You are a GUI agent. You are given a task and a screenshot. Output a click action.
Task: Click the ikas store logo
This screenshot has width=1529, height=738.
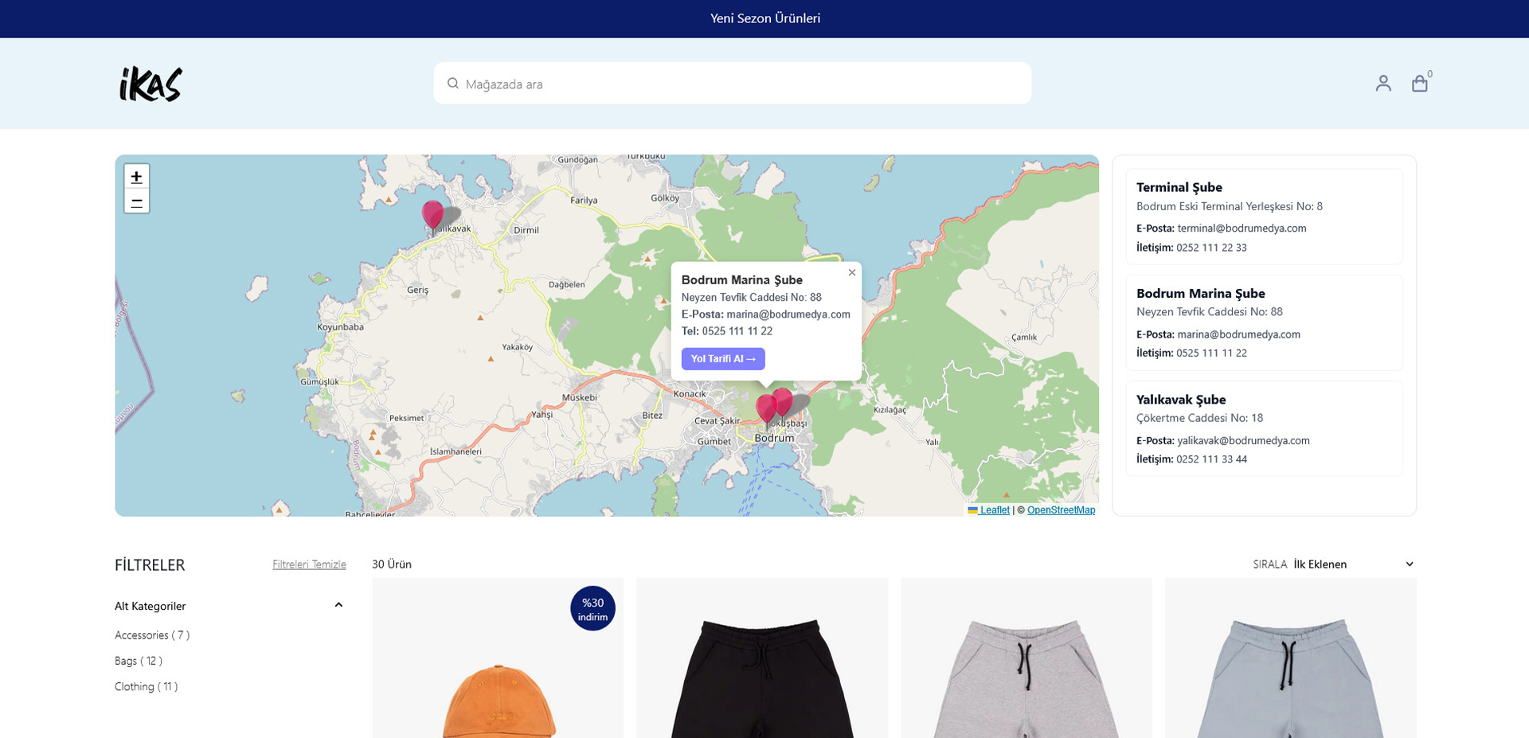click(x=151, y=84)
